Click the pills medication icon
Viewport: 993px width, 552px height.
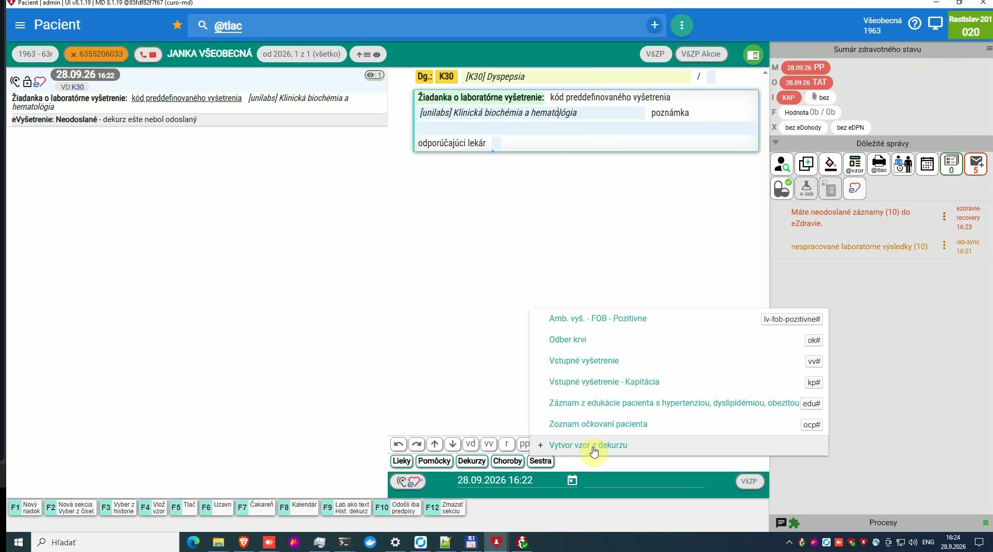point(782,188)
